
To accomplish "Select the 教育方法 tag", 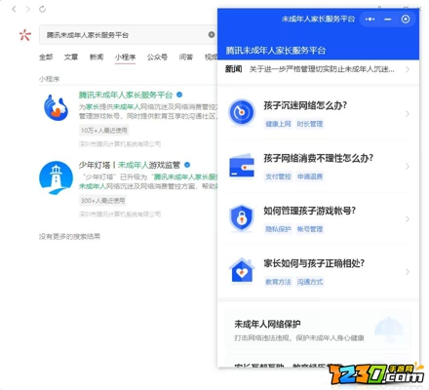I will (278, 282).
